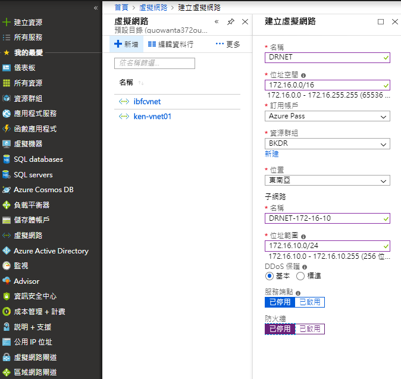The width and height of the screenshot is (401, 379).
Task: Click the 函數應用程式 lightning icon
Action: point(7,129)
